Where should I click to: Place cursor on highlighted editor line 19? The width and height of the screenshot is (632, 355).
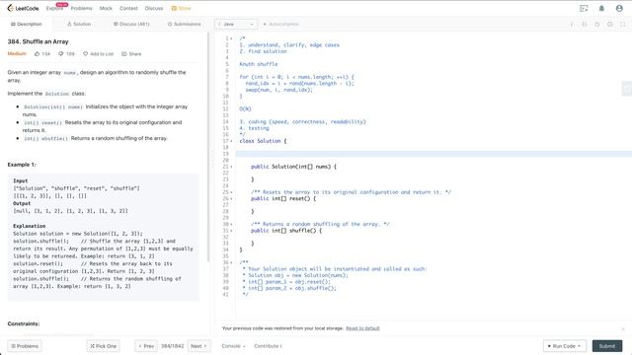coord(434,154)
